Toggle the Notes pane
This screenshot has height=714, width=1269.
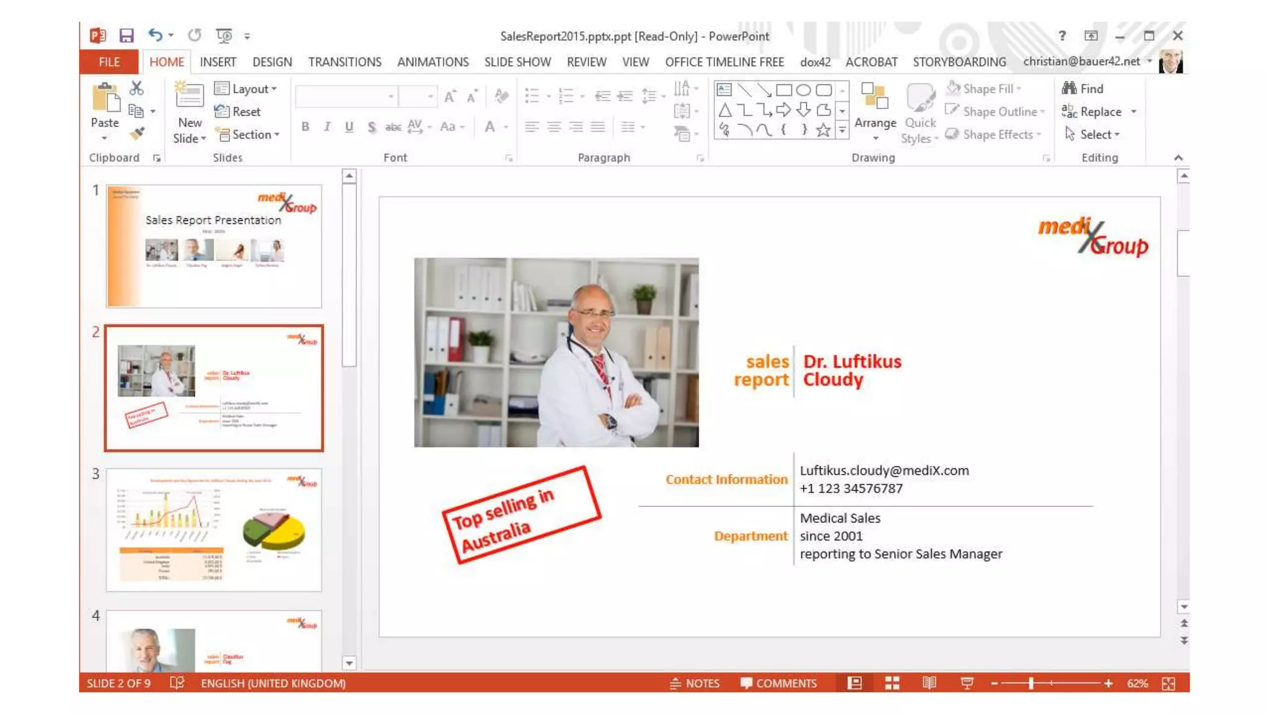[695, 683]
